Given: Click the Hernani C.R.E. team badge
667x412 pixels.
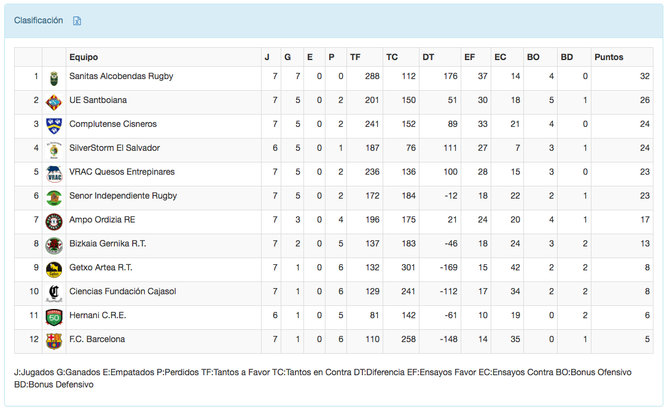Looking at the screenshot, I should pyautogui.click(x=54, y=317).
